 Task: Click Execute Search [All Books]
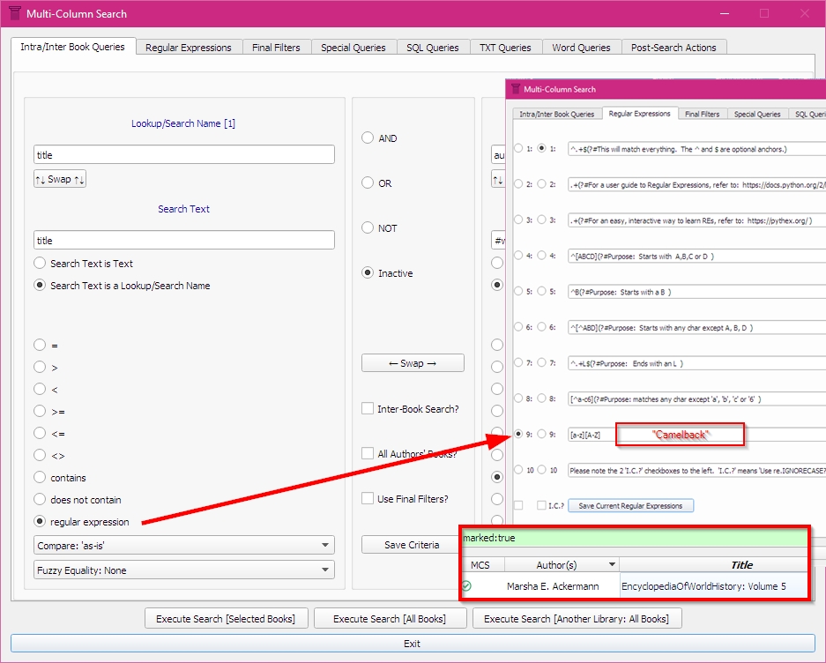pyautogui.click(x=390, y=618)
